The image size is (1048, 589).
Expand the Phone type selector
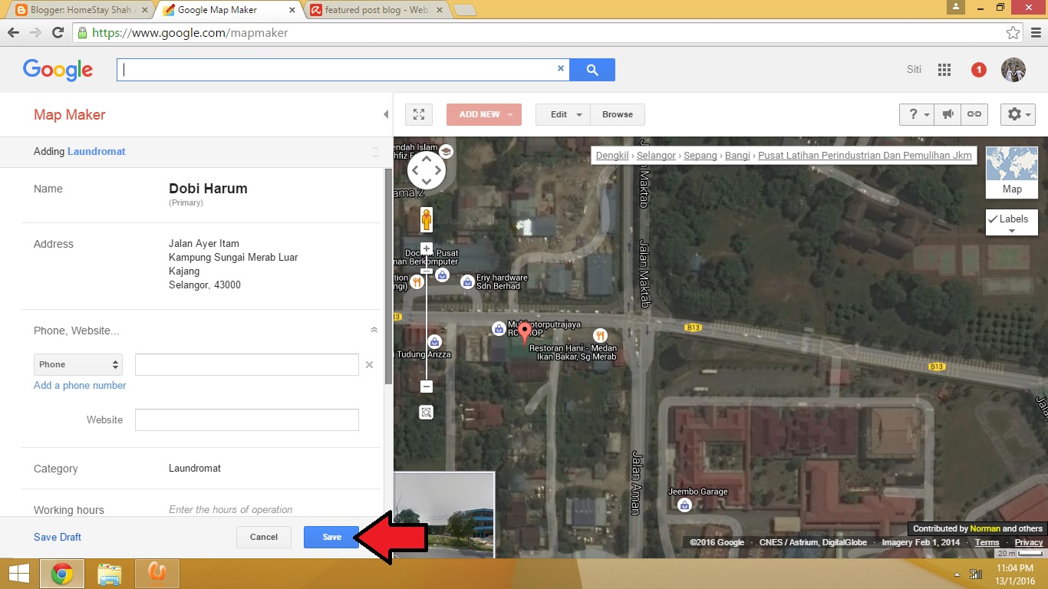[x=77, y=364]
